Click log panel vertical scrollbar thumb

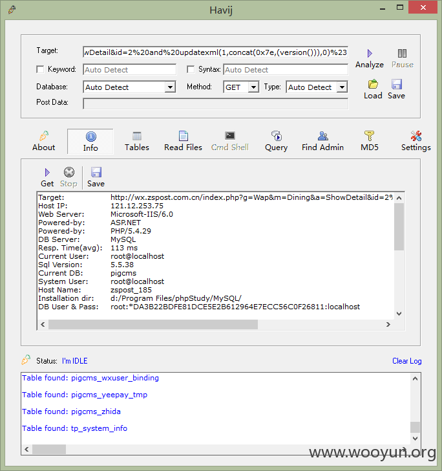click(x=416, y=427)
